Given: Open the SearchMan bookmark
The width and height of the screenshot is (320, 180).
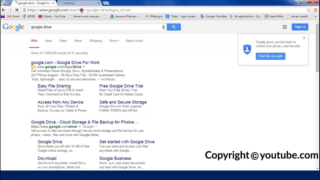Looking at the screenshot, I should click(274, 16).
